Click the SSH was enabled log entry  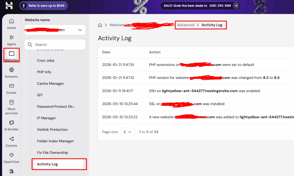tap(204, 91)
